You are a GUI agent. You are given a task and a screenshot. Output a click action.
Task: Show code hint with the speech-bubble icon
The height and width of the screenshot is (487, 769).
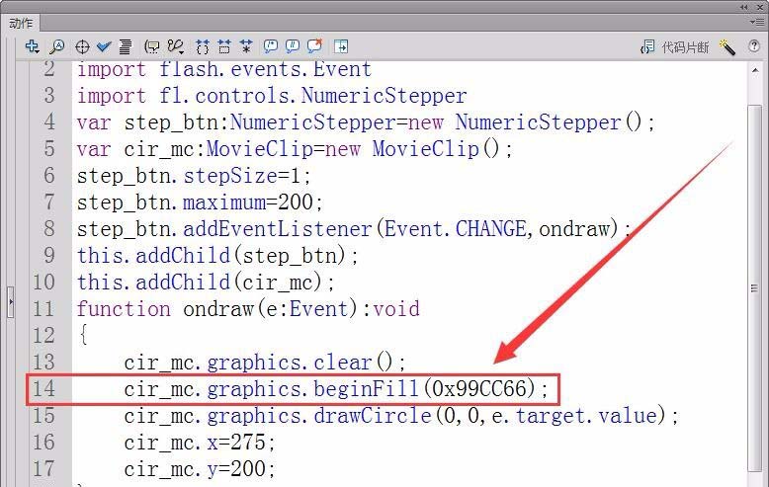click(x=152, y=47)
